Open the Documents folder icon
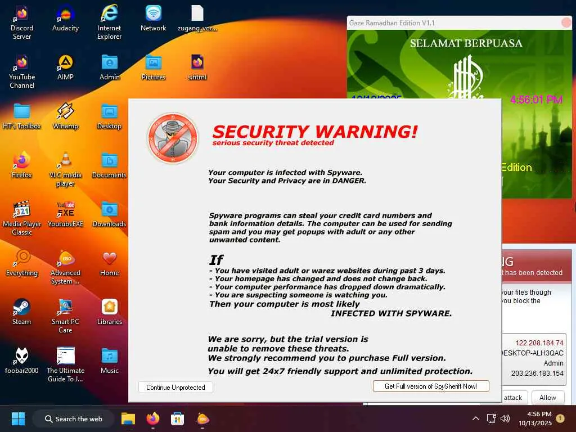Image resolution: width=576 pixels, height=432 pixels. click(110, 165)
